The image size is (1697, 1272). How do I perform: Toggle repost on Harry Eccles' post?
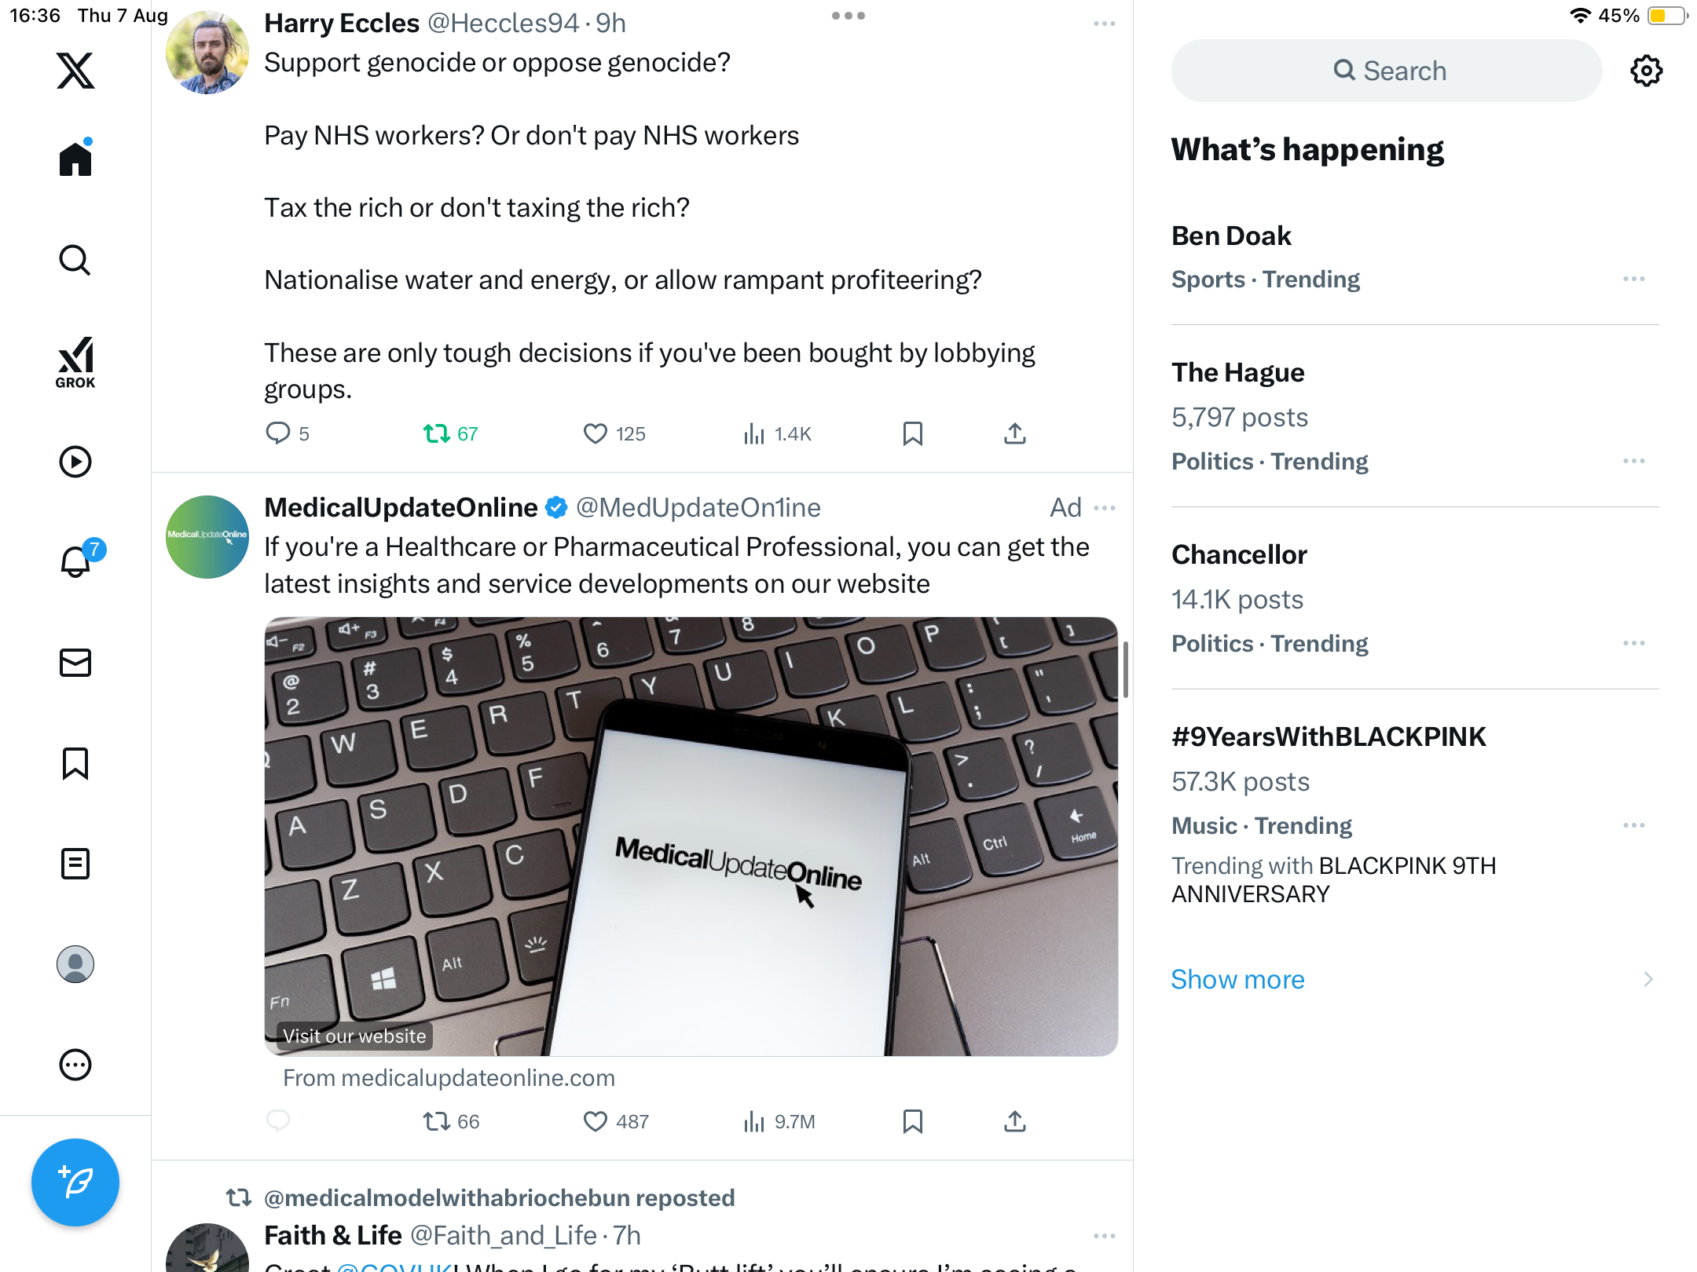click(437, 433)
